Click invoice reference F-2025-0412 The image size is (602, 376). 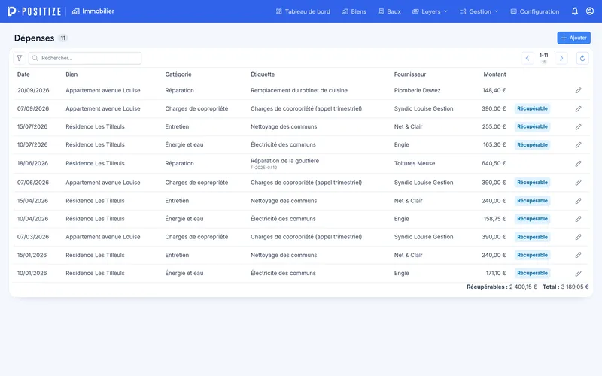[x=264, y=168]
